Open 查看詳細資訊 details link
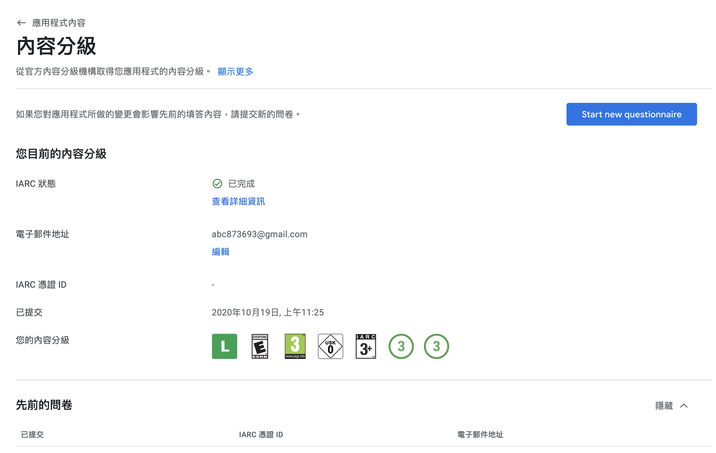716x453 pixels. point(238,201)
